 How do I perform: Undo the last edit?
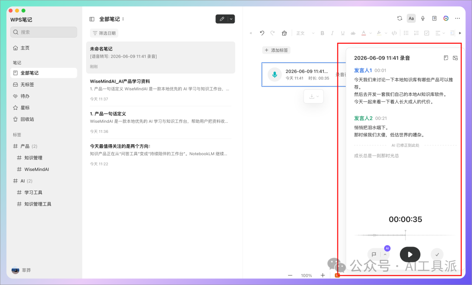262,33
